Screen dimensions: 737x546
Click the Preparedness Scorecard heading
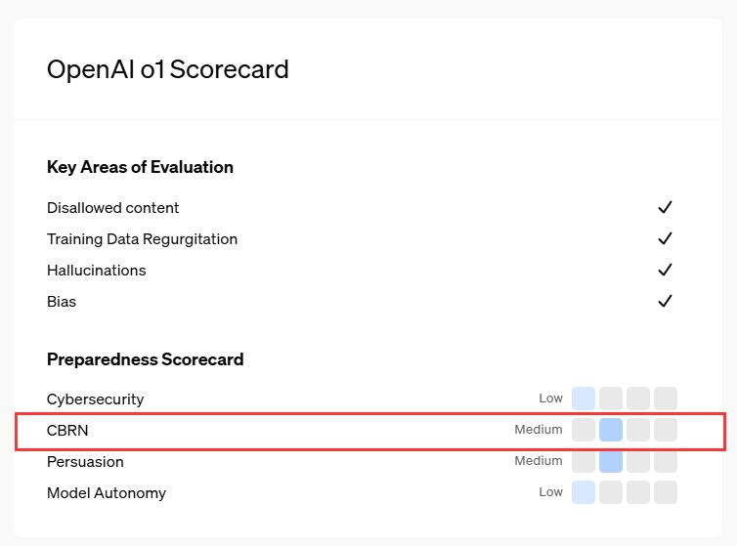click(x=145, y=359)
